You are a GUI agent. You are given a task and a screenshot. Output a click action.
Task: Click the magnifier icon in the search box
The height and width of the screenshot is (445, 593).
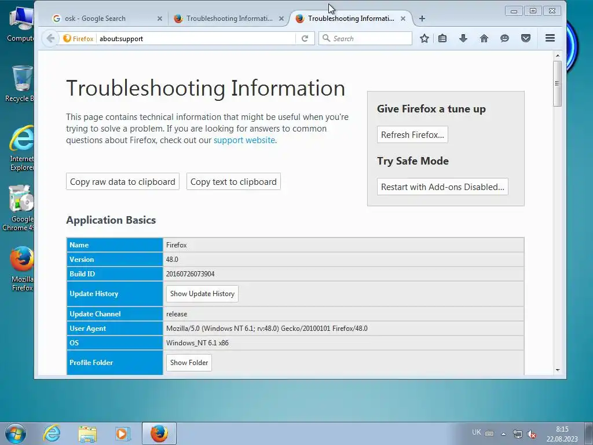[326, 38]
